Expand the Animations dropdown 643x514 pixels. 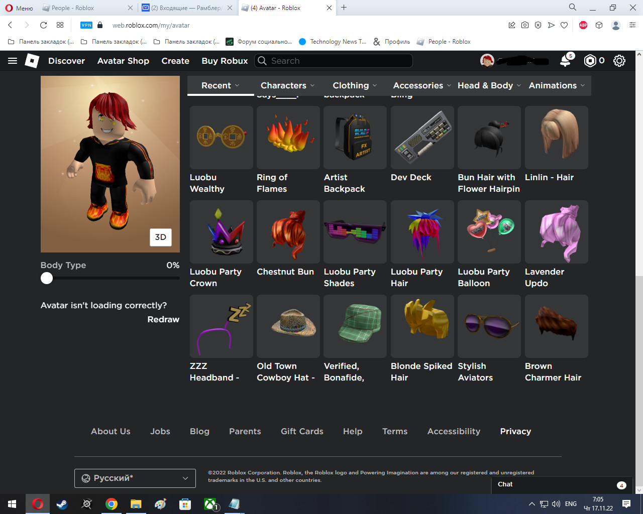[x=557, y=86]
